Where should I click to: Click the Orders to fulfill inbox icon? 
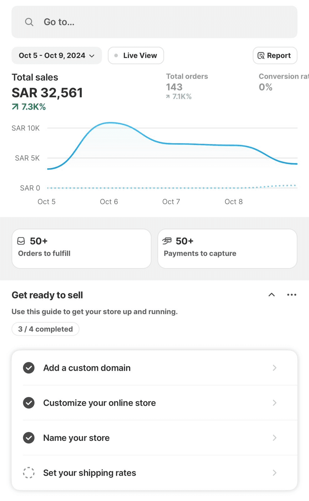click(x=21, y=241)
